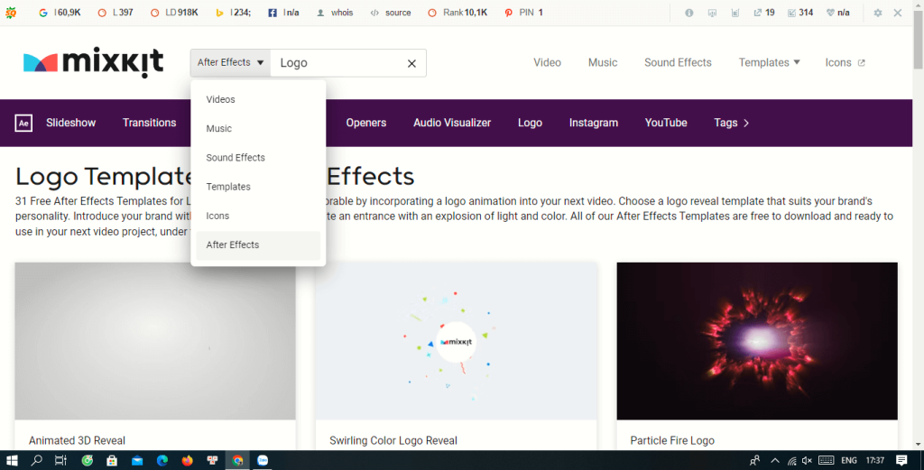This screenshot has width=924, height=470.
Task: Open the Instagram category tab
Action: pos(594,123)
